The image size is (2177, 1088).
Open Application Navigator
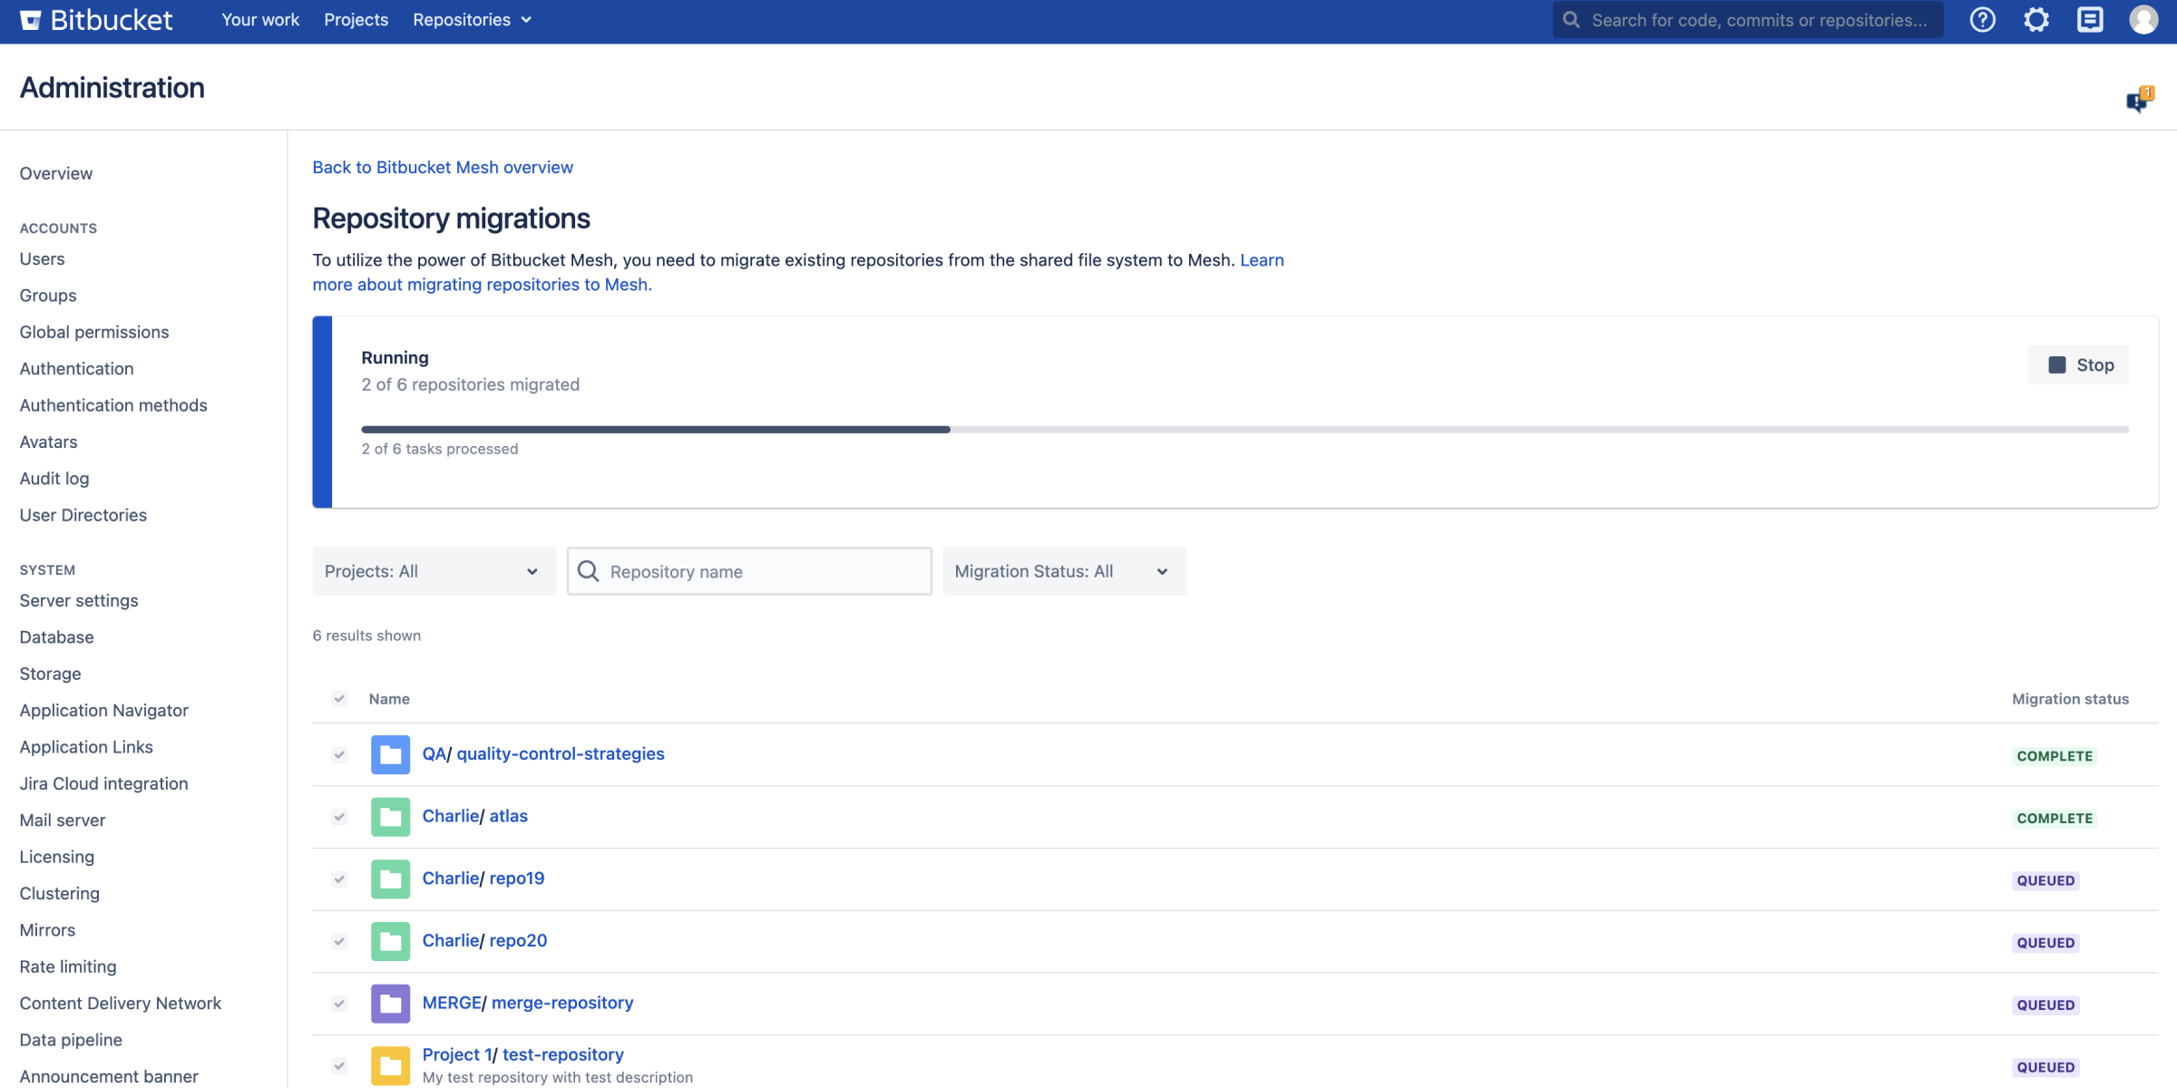point(104,711)
